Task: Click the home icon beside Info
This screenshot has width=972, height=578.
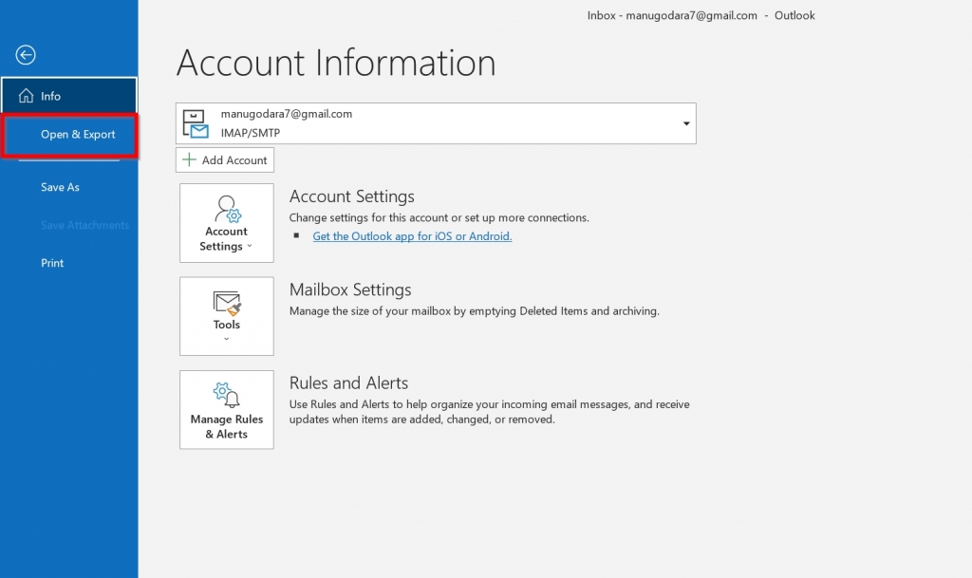Action: (x=24, y=95)
